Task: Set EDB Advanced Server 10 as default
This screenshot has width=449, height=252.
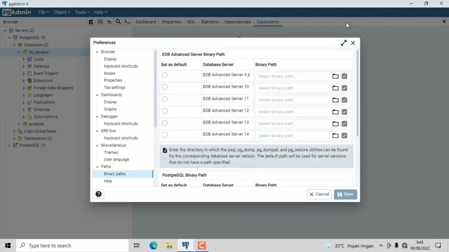Action: [165, 87]
